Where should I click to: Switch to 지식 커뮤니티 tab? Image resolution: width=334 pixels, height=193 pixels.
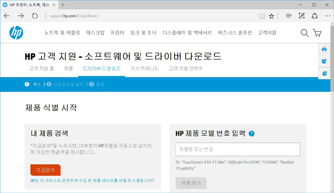click(x=145, y=68)
